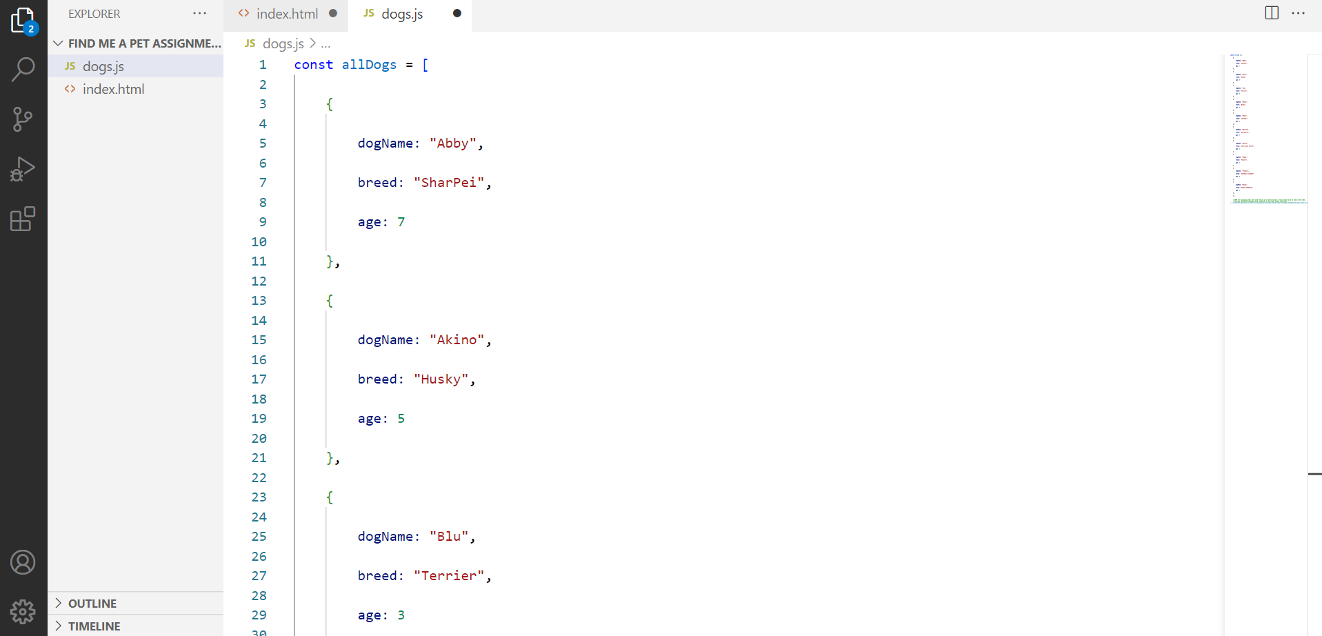
Task: Split the editor to the right
Action: 1272,13
